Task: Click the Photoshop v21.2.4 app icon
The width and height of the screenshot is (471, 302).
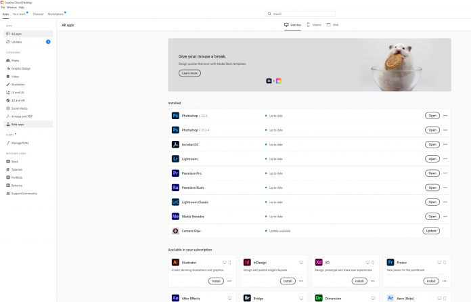Action: tap(175, 130)
